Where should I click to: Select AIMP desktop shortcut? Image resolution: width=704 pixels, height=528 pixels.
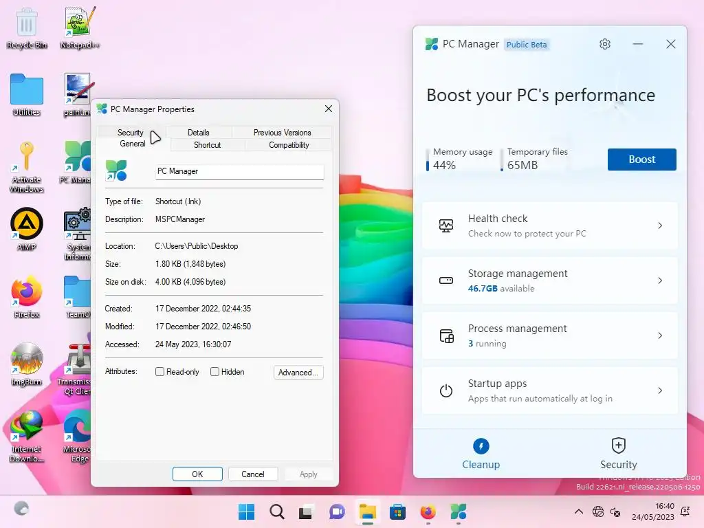pyautogui.click(x=27, y=229)
